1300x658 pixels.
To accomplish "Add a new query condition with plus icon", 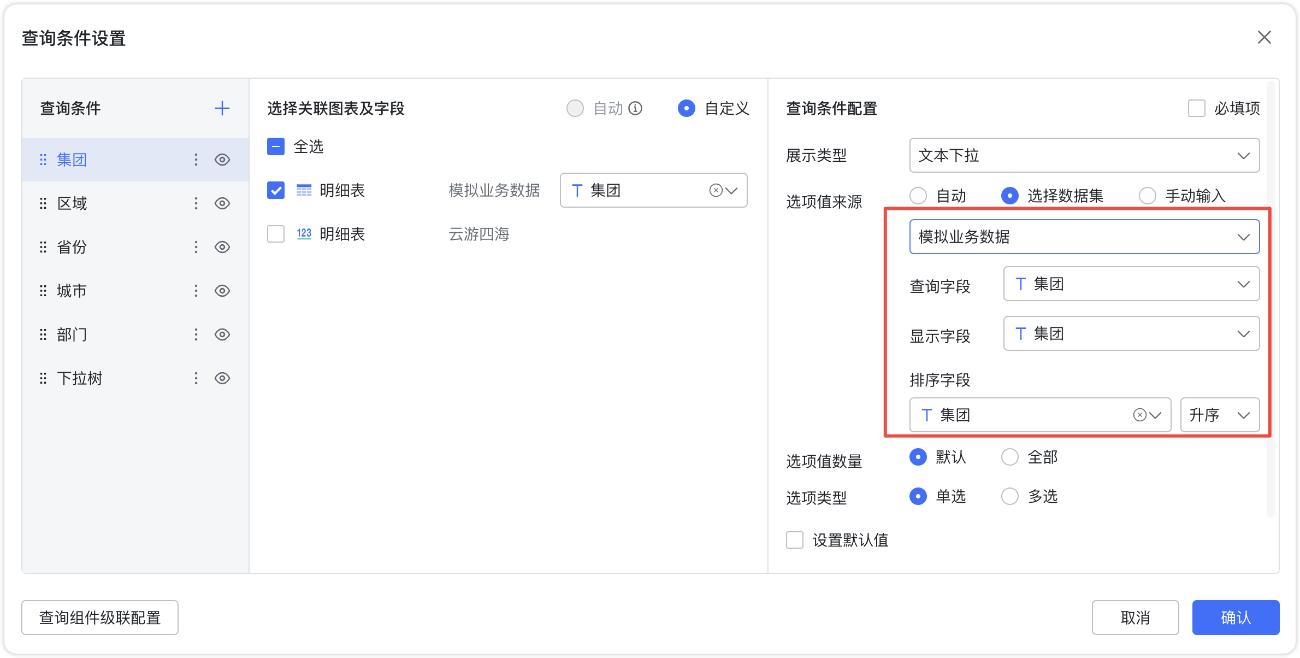I will coord(222,108).
